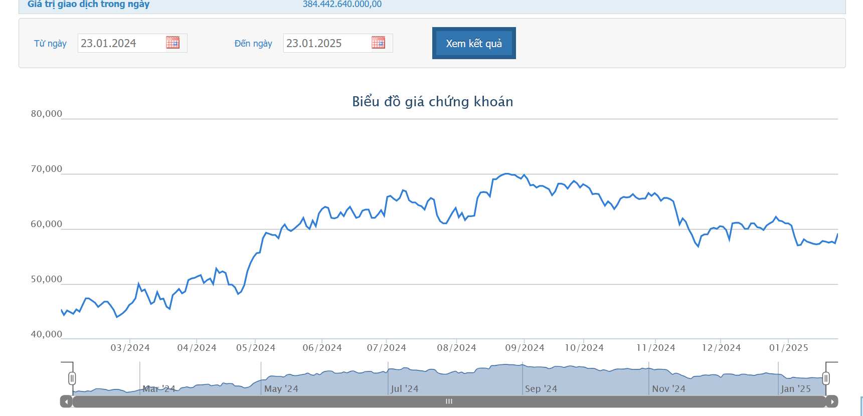Click the 06/2024 x-axis label

click(322, 348)
